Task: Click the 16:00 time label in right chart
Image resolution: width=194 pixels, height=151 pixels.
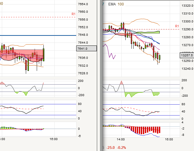Action: pyautogui.click(x=169, y=139)
